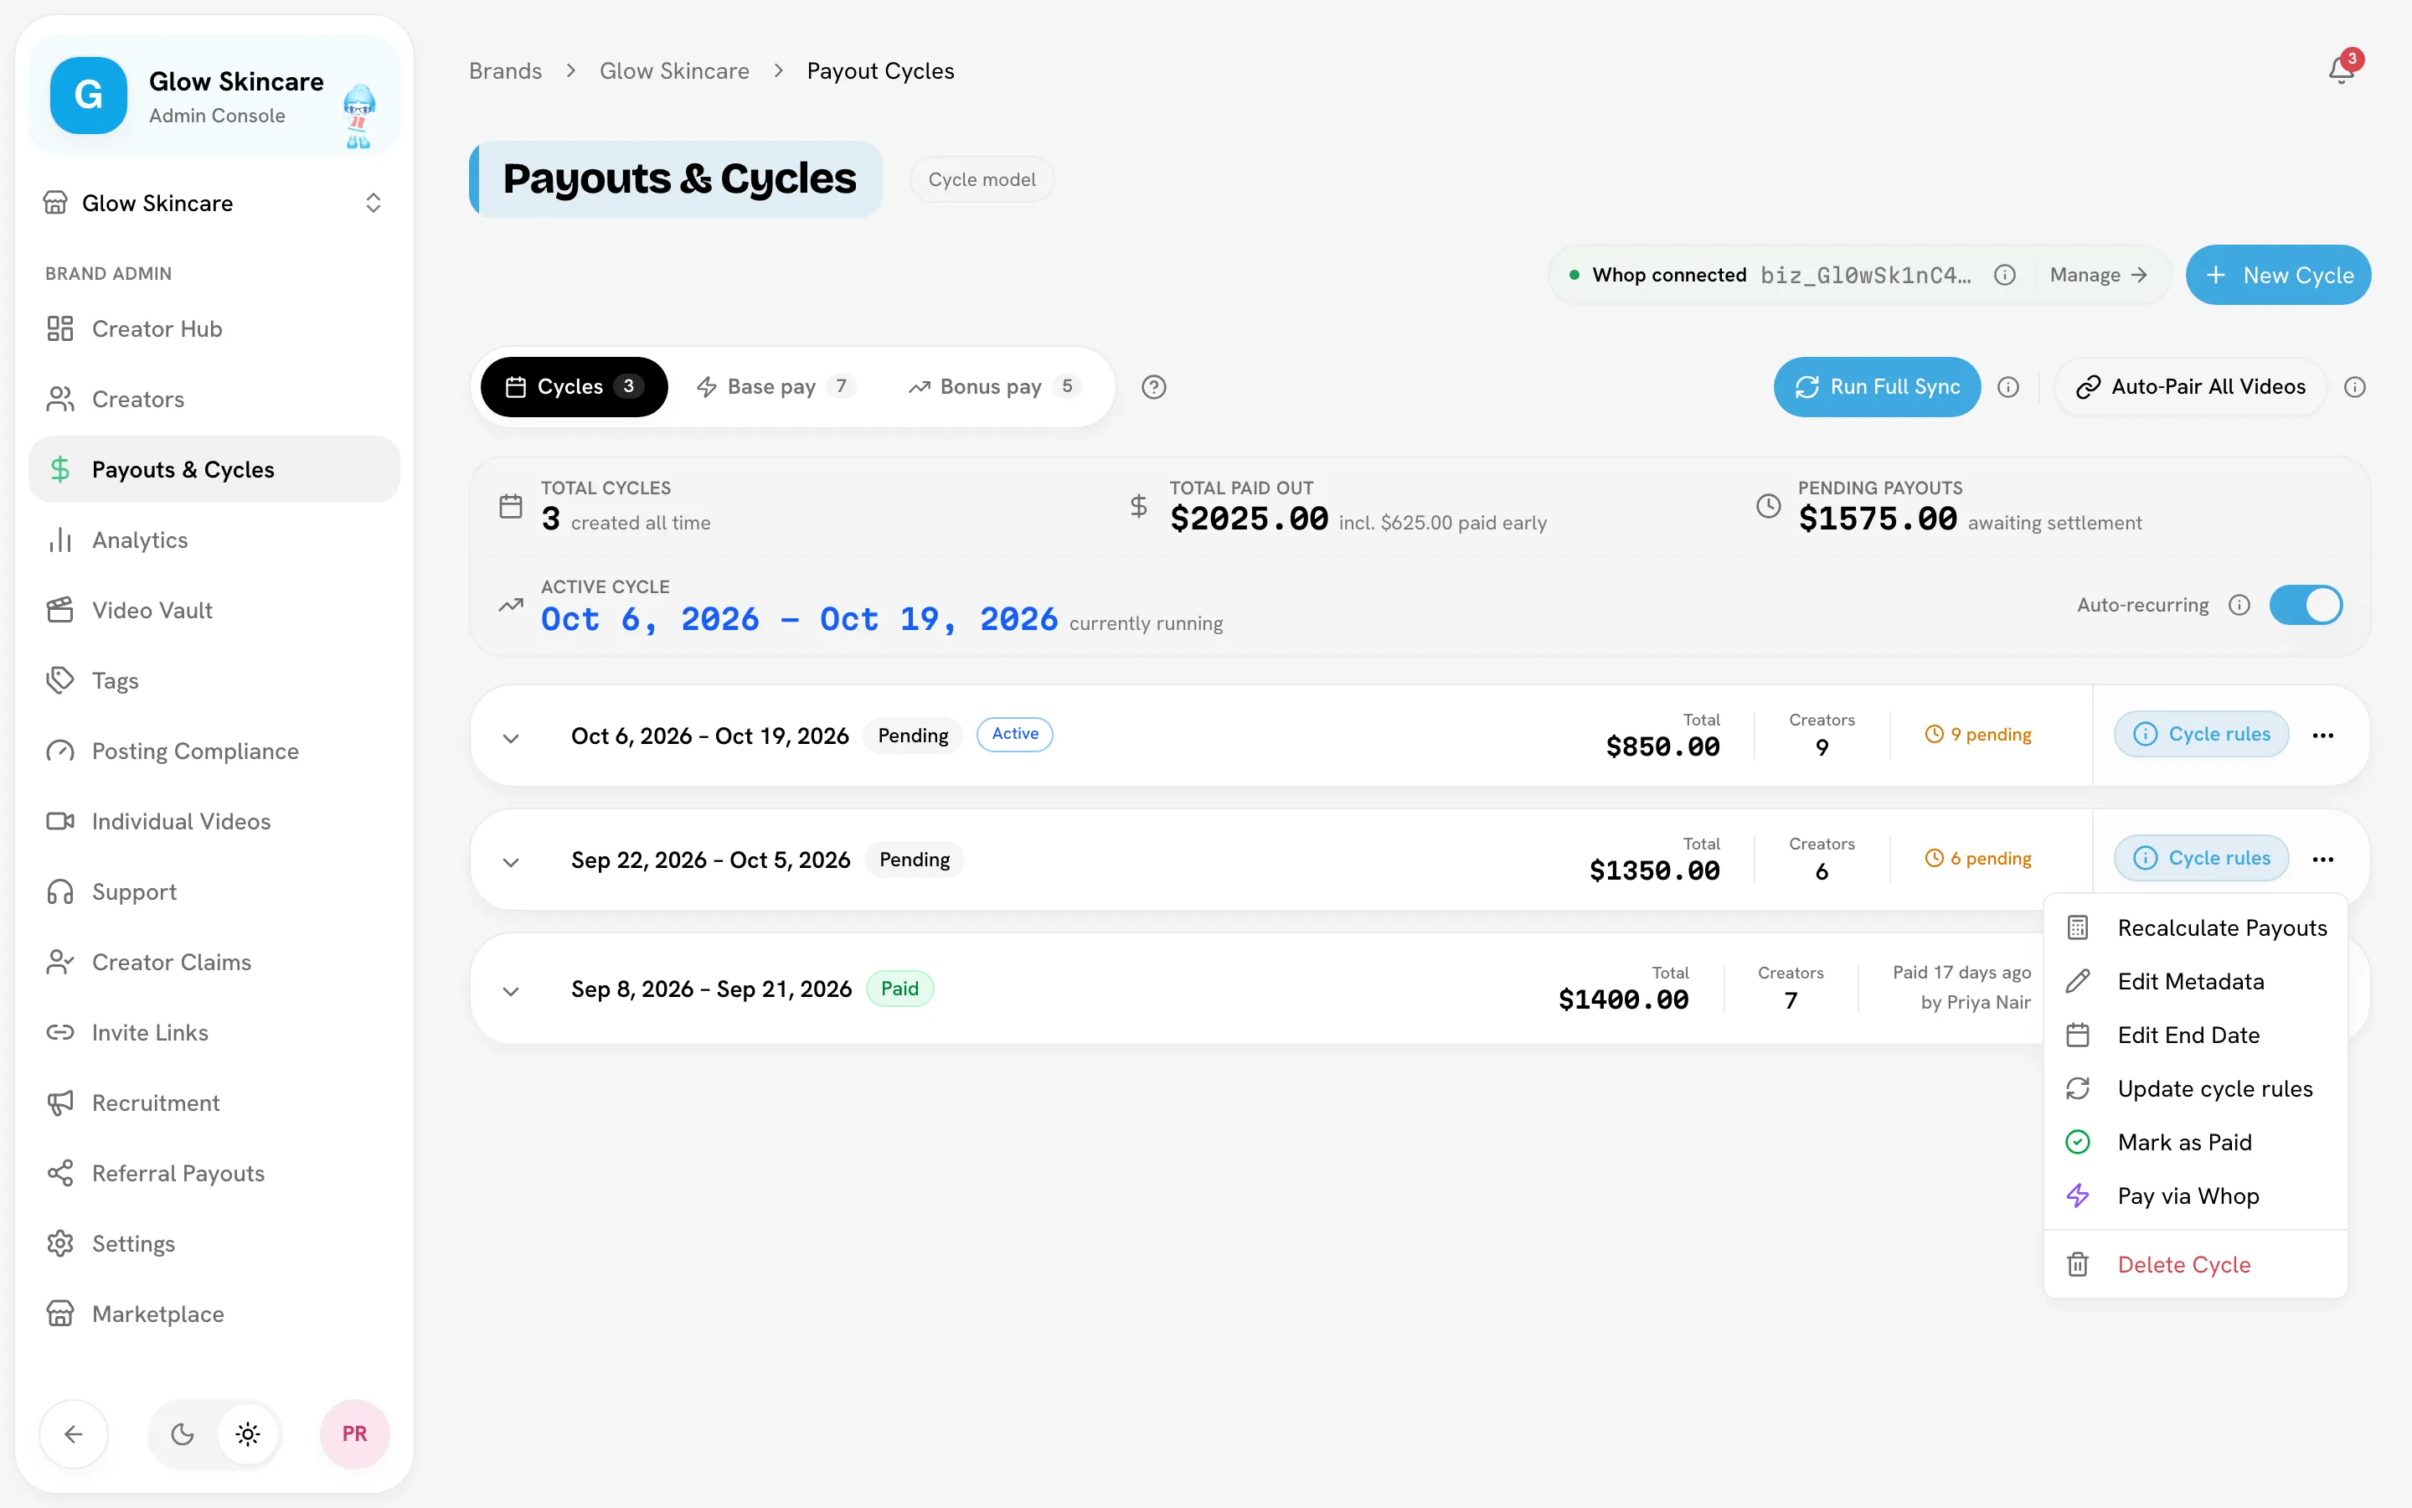Choose Recalculate Payouts from menu
Viewport: 2412px width, 1508px height.
[x=2196, y=927]
